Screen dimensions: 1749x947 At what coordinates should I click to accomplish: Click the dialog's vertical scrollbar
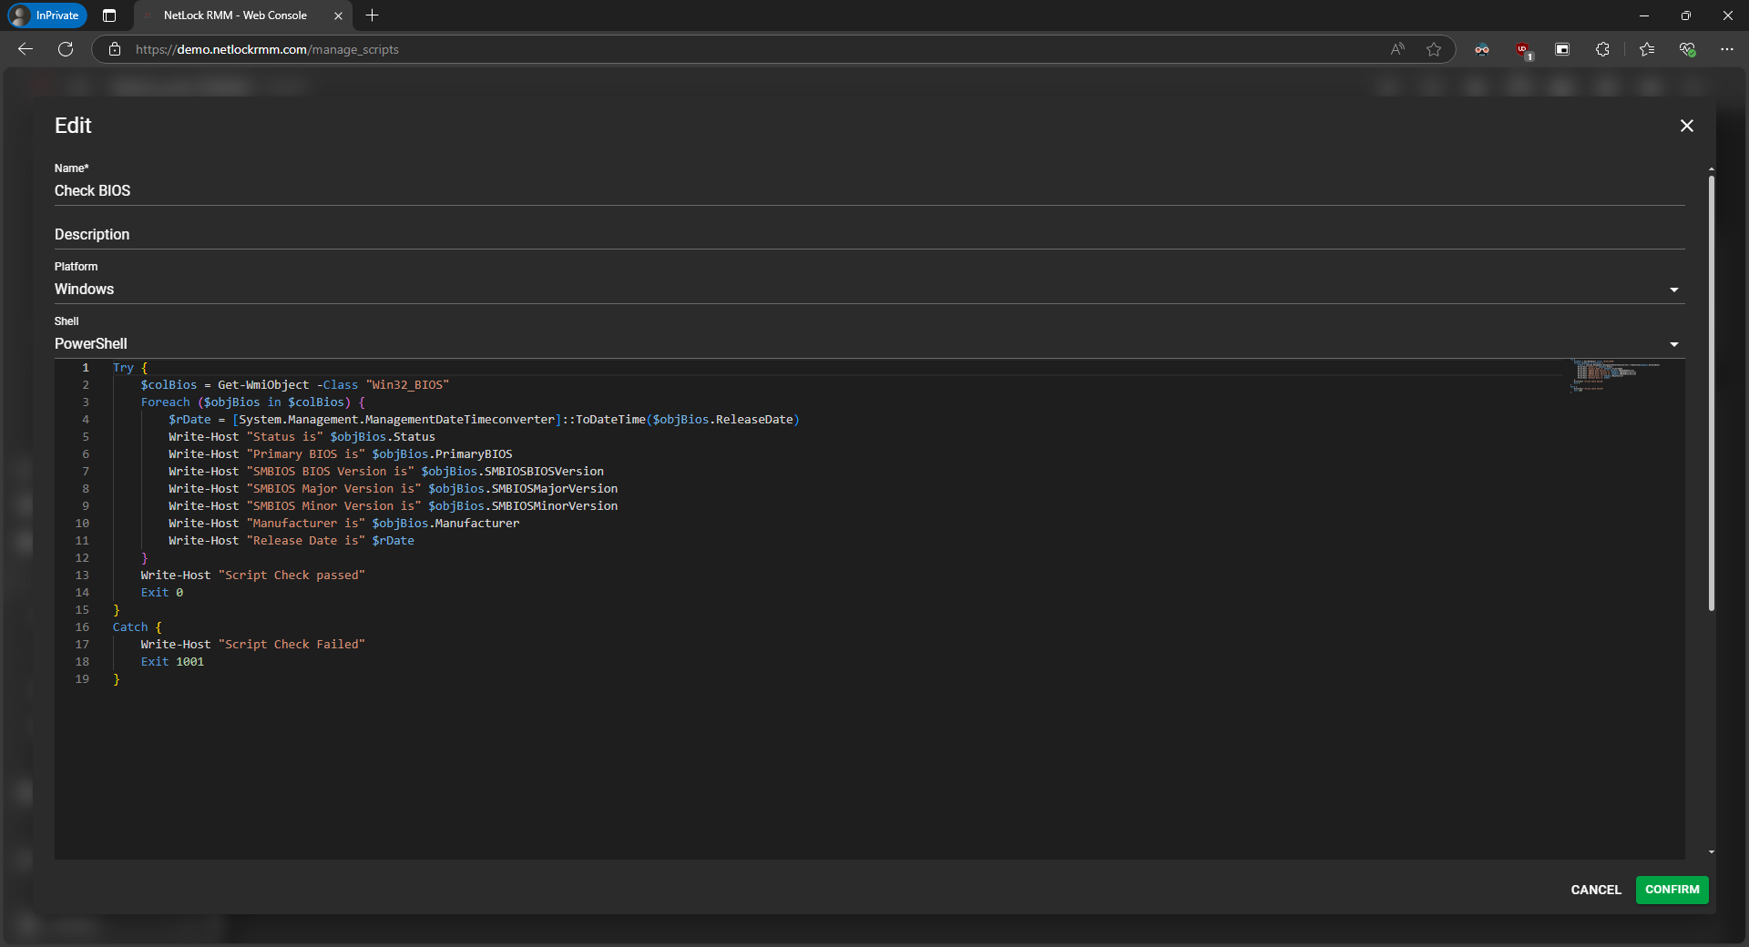1711,392
